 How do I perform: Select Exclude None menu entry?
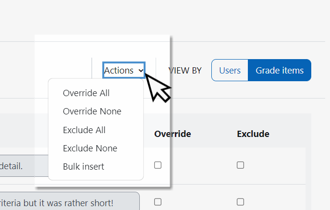coord(90,148)
